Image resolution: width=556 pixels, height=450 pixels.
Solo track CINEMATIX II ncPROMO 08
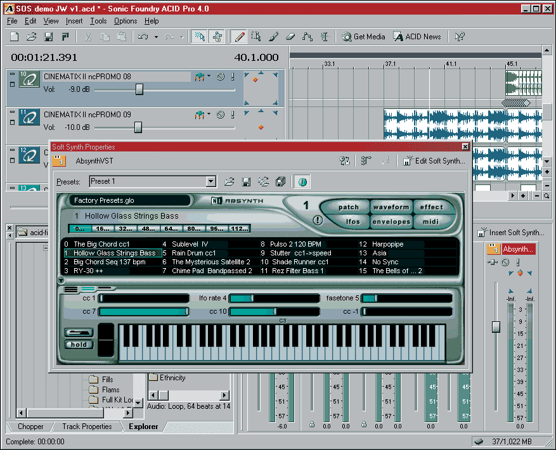[233, 76]
